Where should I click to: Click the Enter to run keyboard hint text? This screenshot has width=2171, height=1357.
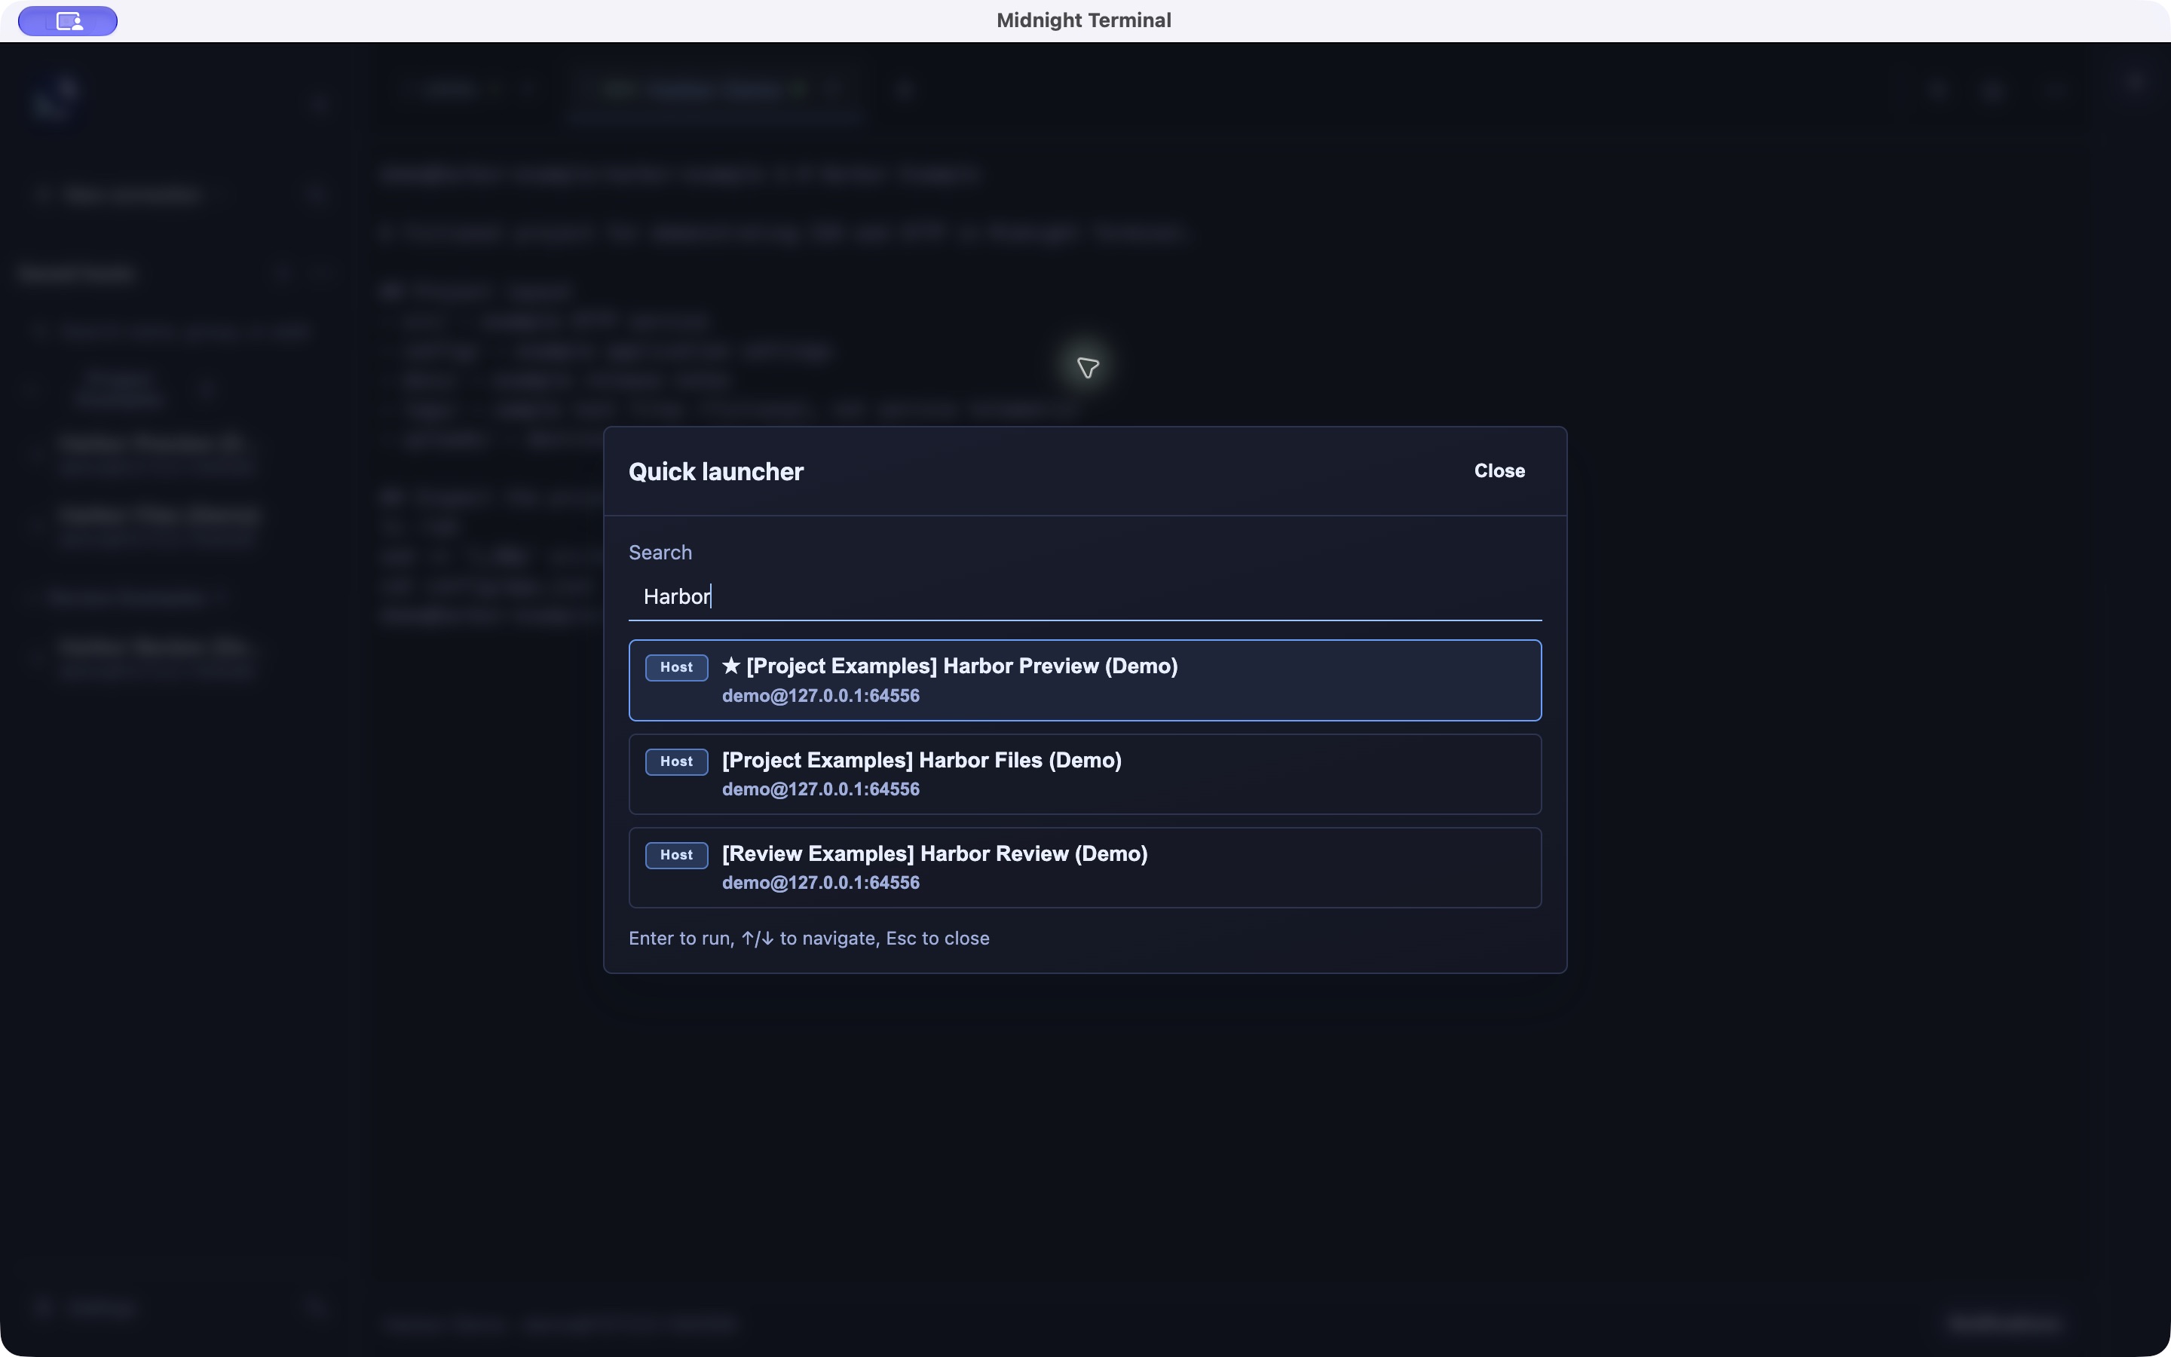pyautogui.click(x=809, y=938)
